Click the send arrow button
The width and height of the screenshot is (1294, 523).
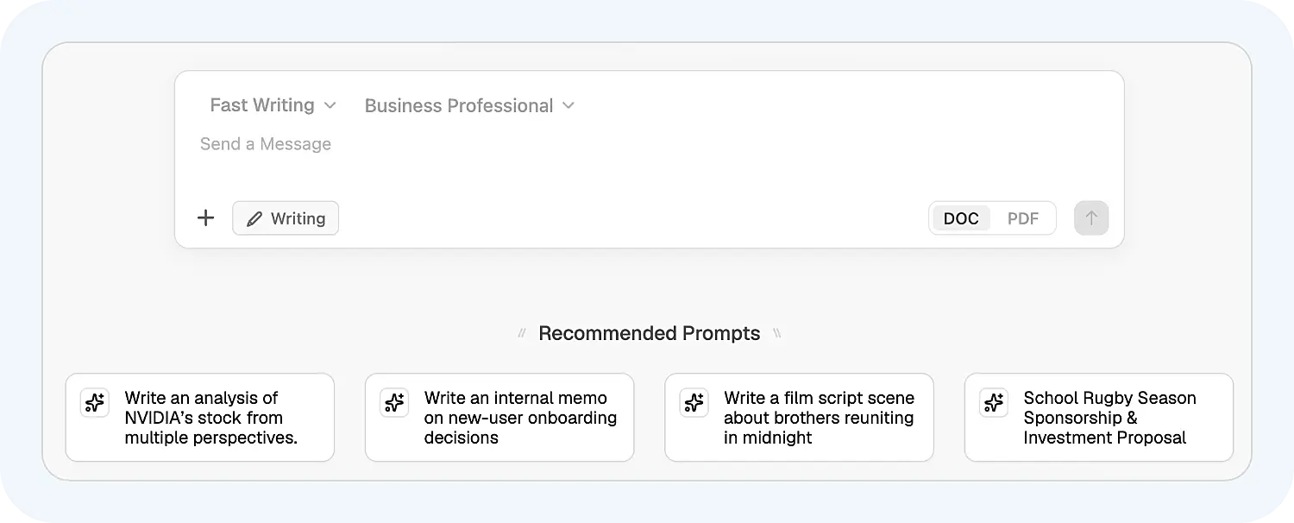tap(1091, 218)
